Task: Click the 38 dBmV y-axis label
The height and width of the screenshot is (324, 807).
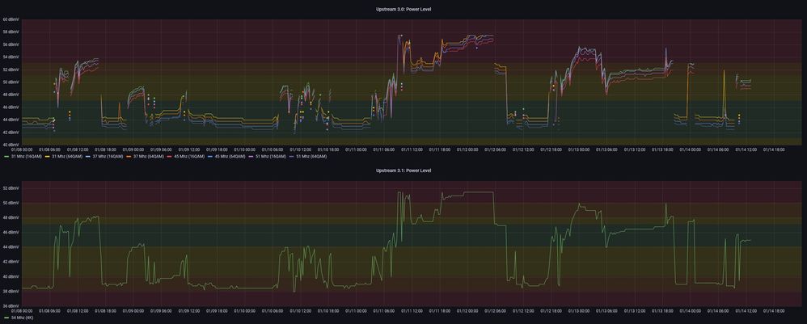Action: [11, 291]
